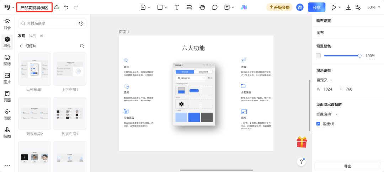384x172 pixels.
Task: Open the 组件 components sidebar panel
Action: tap(7, 42)
